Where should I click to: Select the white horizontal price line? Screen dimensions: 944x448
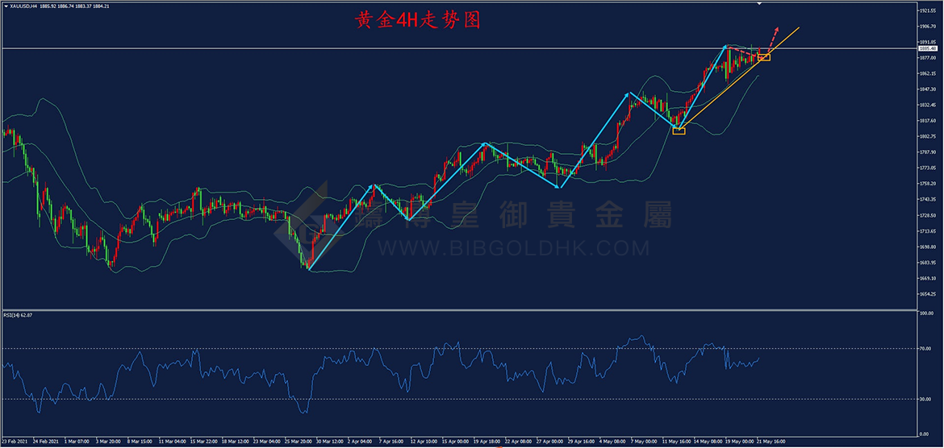pyautogui.click(x=457, y=48)
